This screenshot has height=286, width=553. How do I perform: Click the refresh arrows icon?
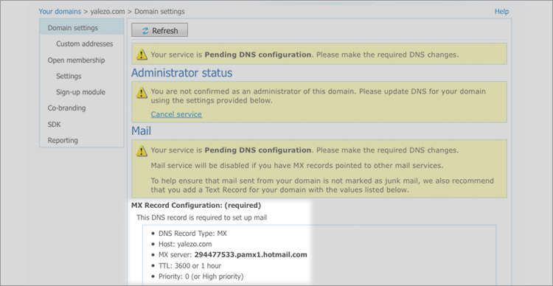click(x=145, y=31)
